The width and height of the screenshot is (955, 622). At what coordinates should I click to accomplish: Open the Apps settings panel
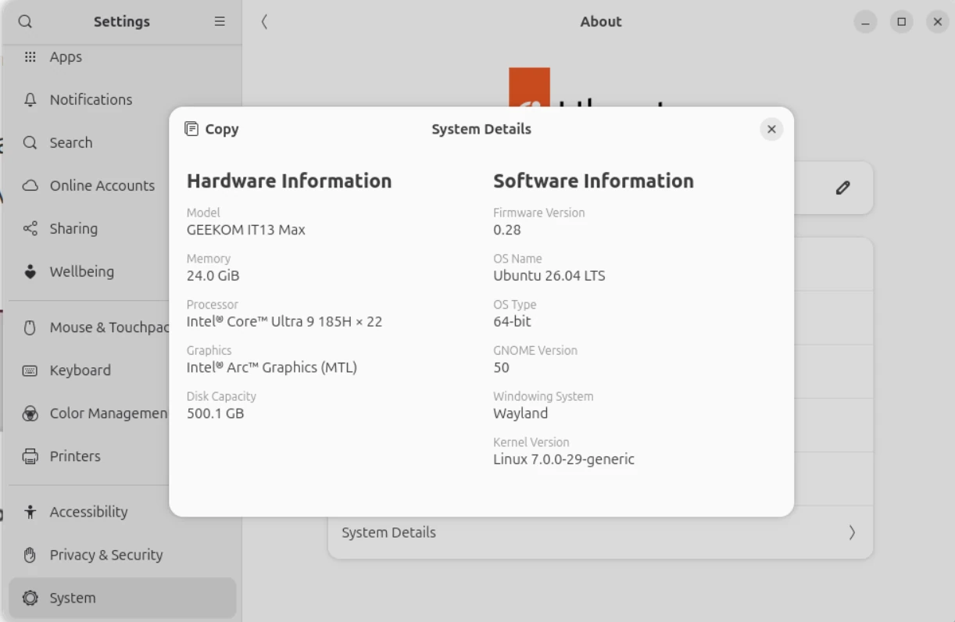coord(123,57)
